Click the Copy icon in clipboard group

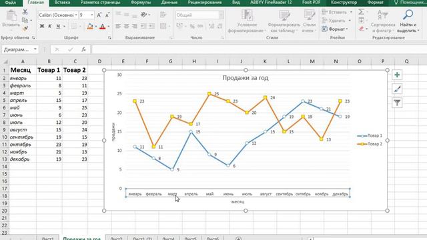(x=25, y=20)
